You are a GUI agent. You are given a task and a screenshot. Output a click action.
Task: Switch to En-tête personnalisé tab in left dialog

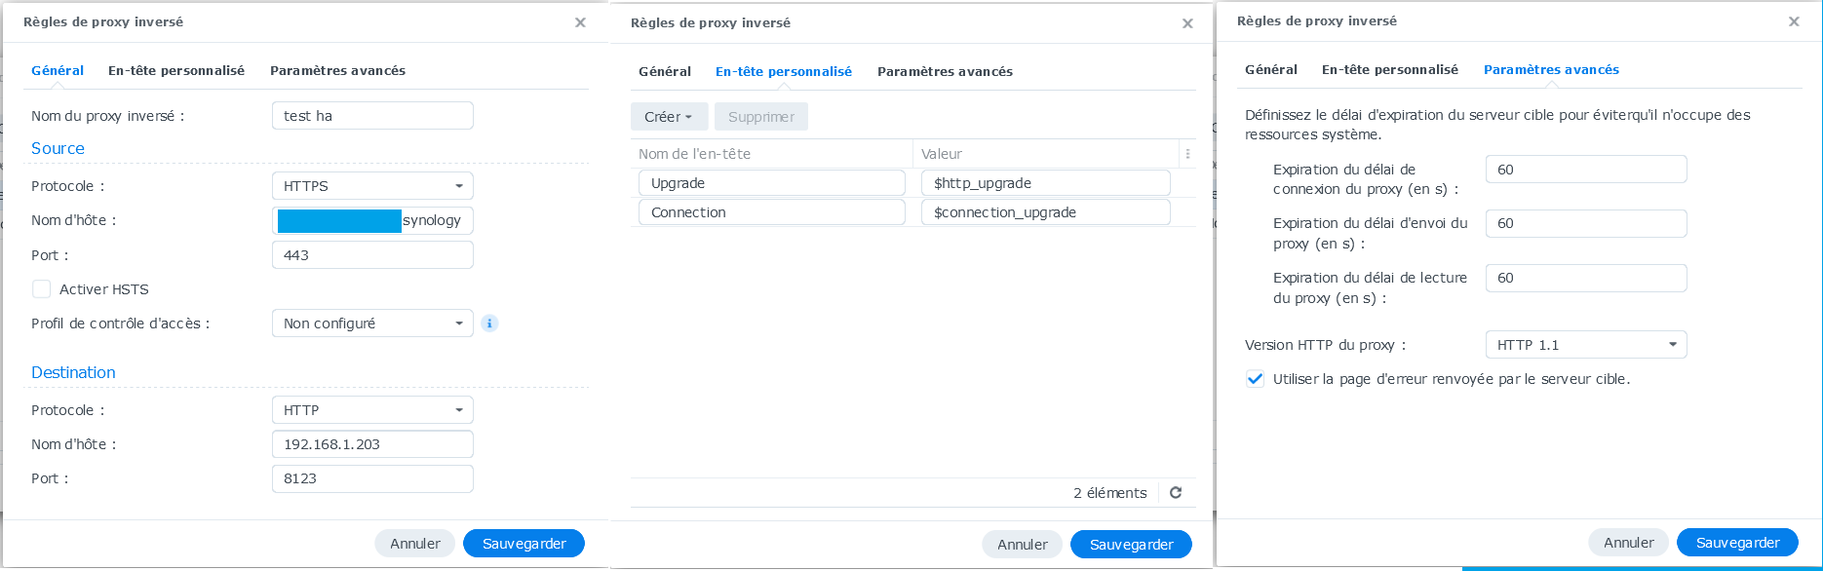pos(176,71)
